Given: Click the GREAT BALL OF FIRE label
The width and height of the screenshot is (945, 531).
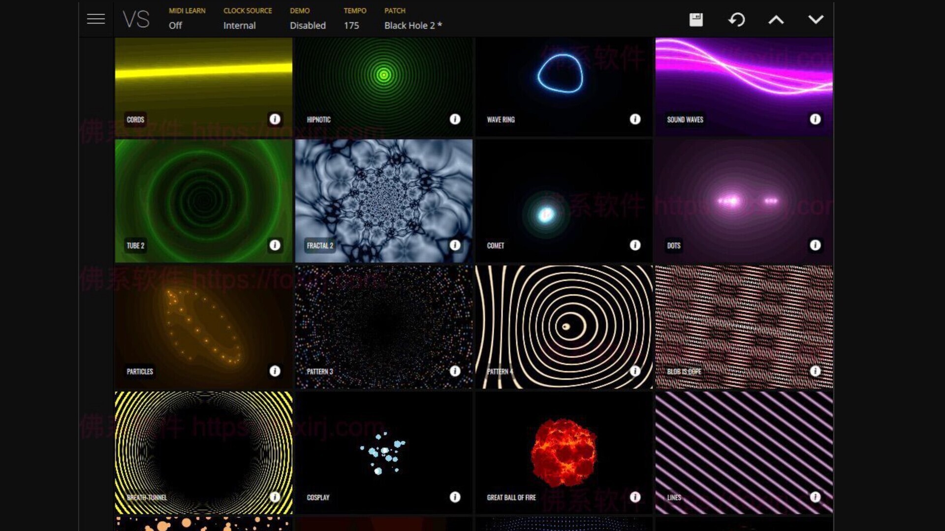Looking at the screenshot, I should [x=511, y=497].
